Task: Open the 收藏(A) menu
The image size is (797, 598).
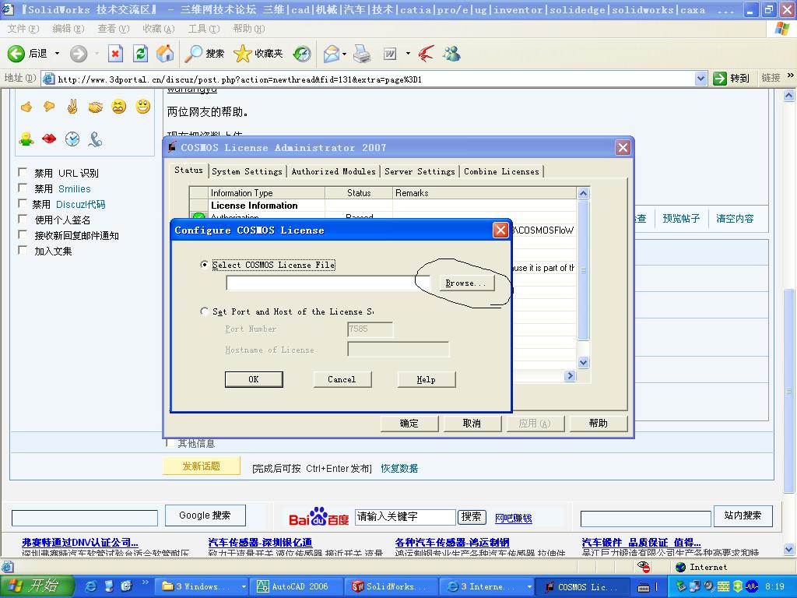Action: click(159, 29)
